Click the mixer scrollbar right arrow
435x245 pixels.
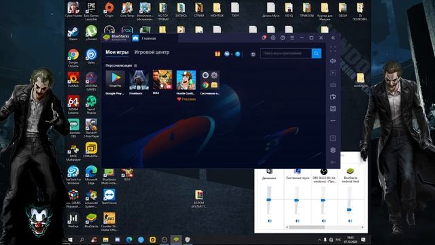point(362,227)
